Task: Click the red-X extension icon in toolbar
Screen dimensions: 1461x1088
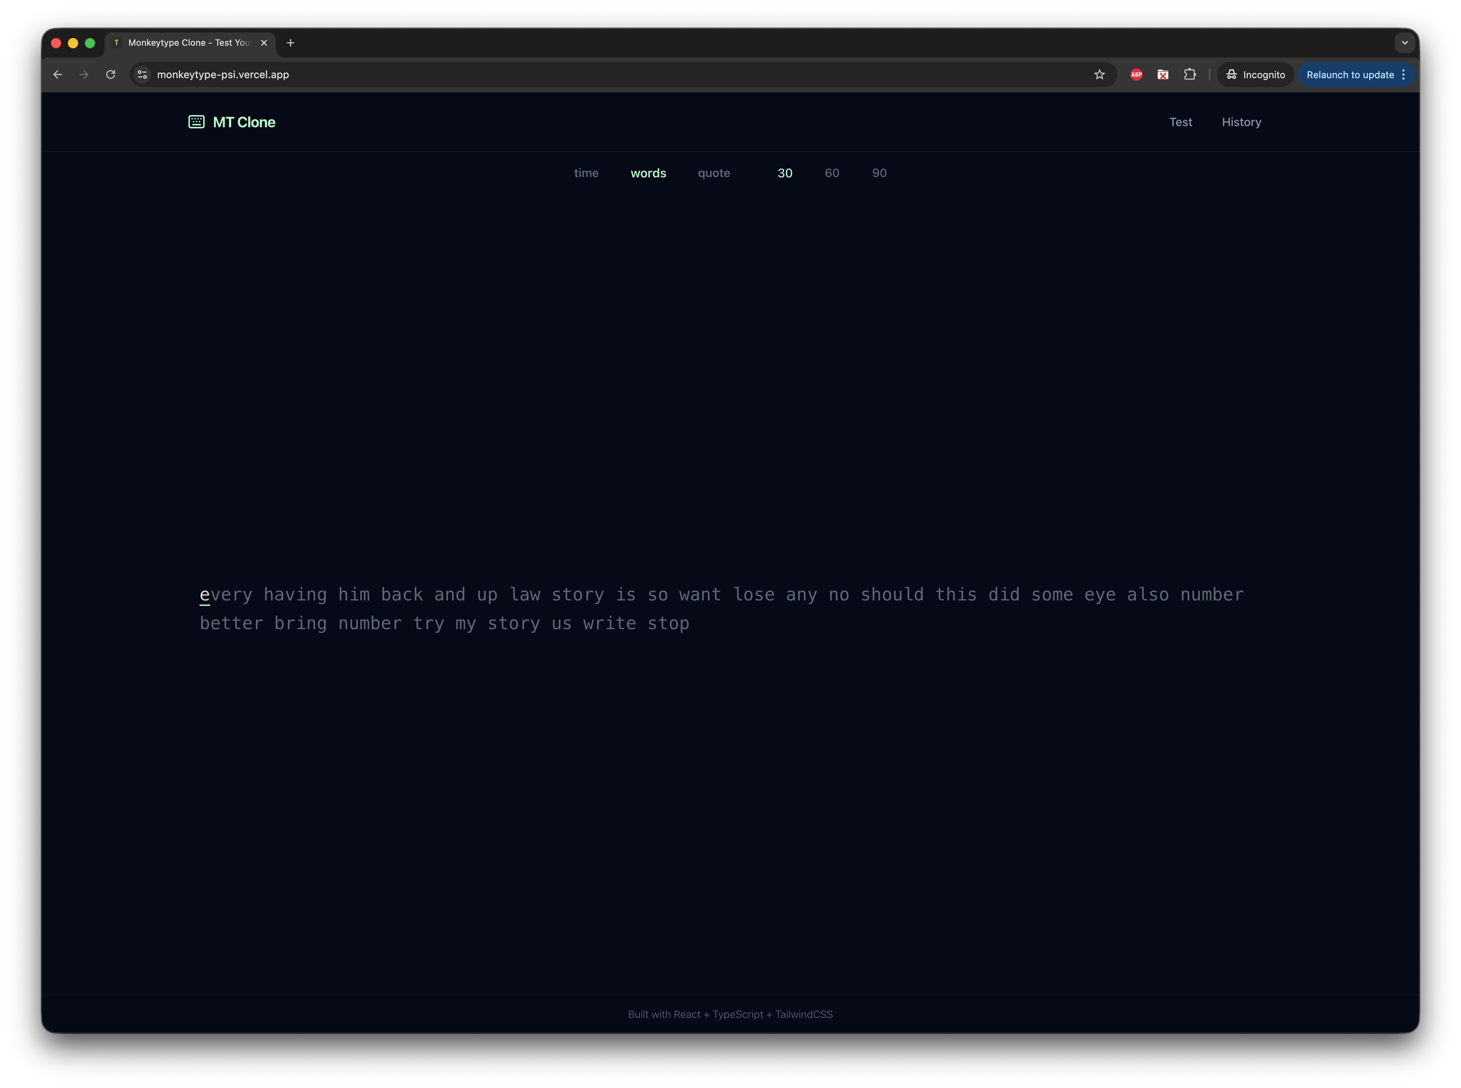Action: [1163, 75]
